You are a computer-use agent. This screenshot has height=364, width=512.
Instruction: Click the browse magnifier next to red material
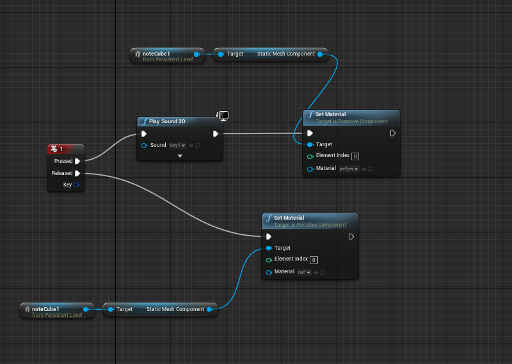click(323, 273)
